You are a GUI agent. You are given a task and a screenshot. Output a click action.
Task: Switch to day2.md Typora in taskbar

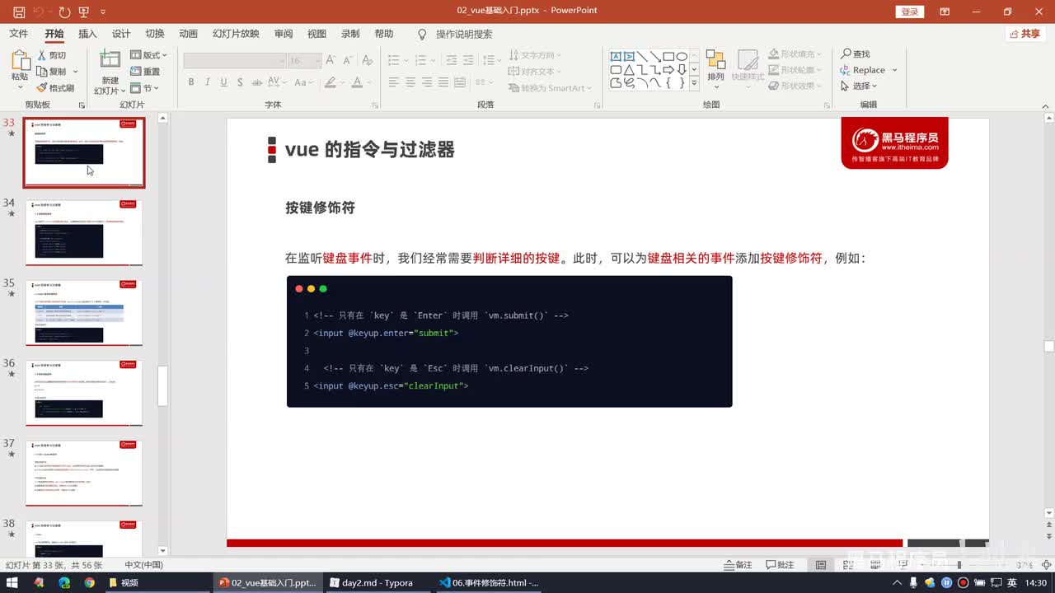pos(377,582)
